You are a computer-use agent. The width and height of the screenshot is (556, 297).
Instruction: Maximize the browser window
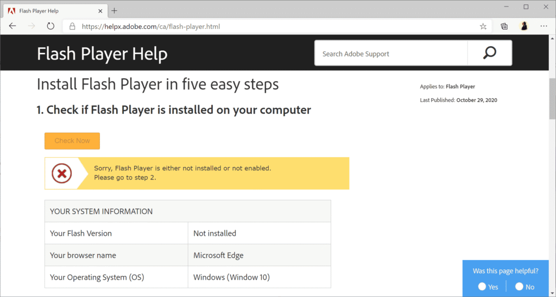pos(526,7)
